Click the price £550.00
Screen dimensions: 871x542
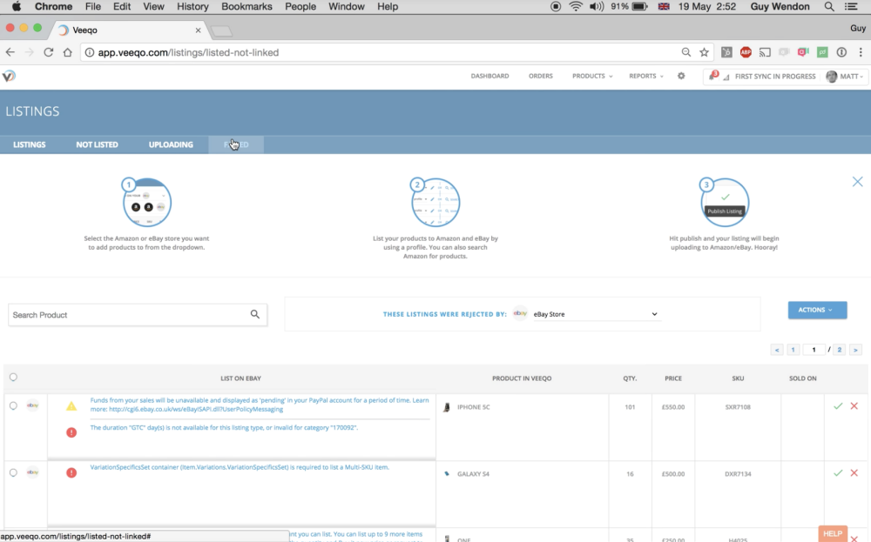(673, 406)
